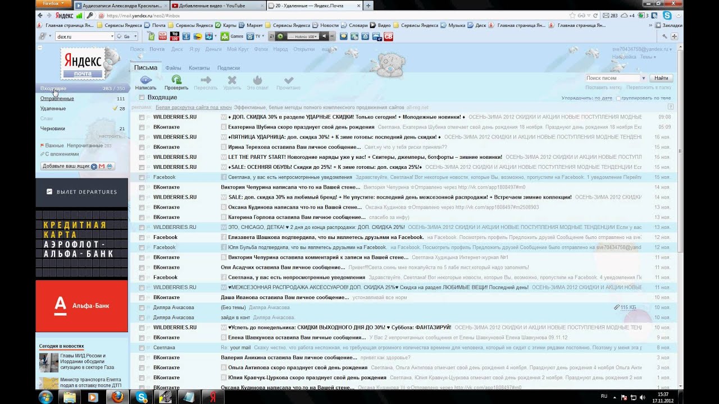Switch to the Аудиозаписи Александра browser tab
719x404 pixels.
[120, 5]
